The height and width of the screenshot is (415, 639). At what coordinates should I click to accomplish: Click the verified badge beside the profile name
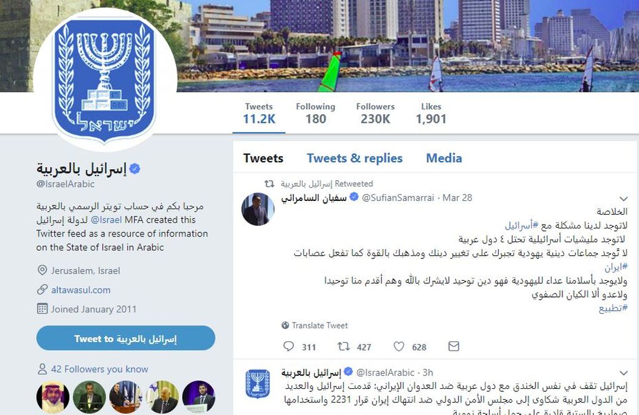click(135, 168)
